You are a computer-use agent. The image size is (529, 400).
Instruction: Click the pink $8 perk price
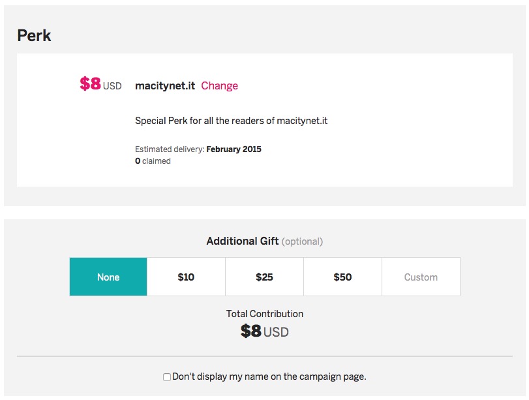(91, 84)
